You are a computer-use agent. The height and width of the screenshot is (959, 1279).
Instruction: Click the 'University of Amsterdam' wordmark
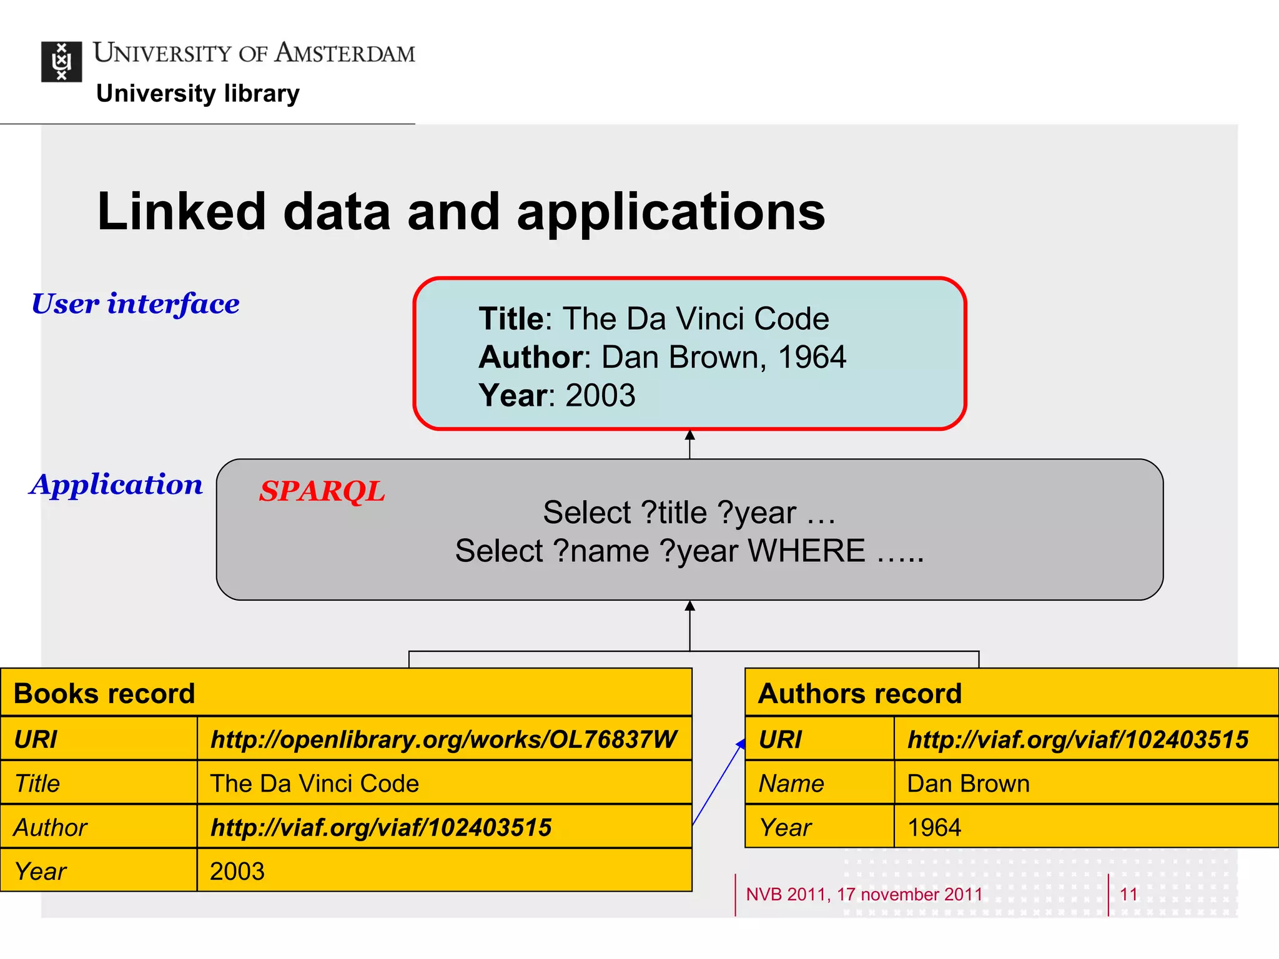click(x=254, y=53)
